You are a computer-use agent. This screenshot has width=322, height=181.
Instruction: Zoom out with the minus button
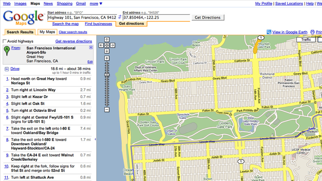[x=107, y=110]
